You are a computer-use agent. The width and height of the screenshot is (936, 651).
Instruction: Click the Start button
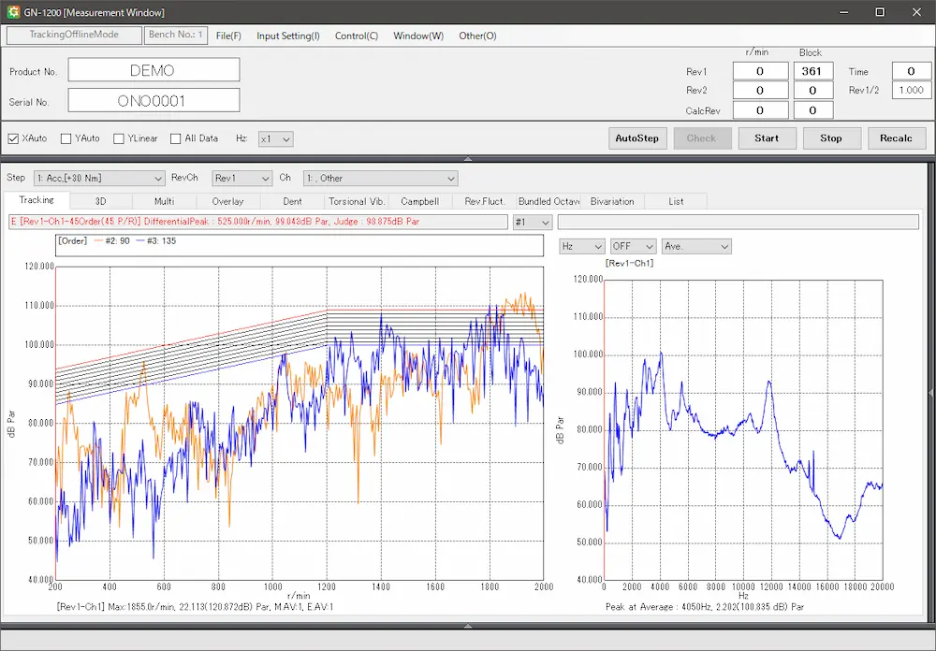point(766,138)
